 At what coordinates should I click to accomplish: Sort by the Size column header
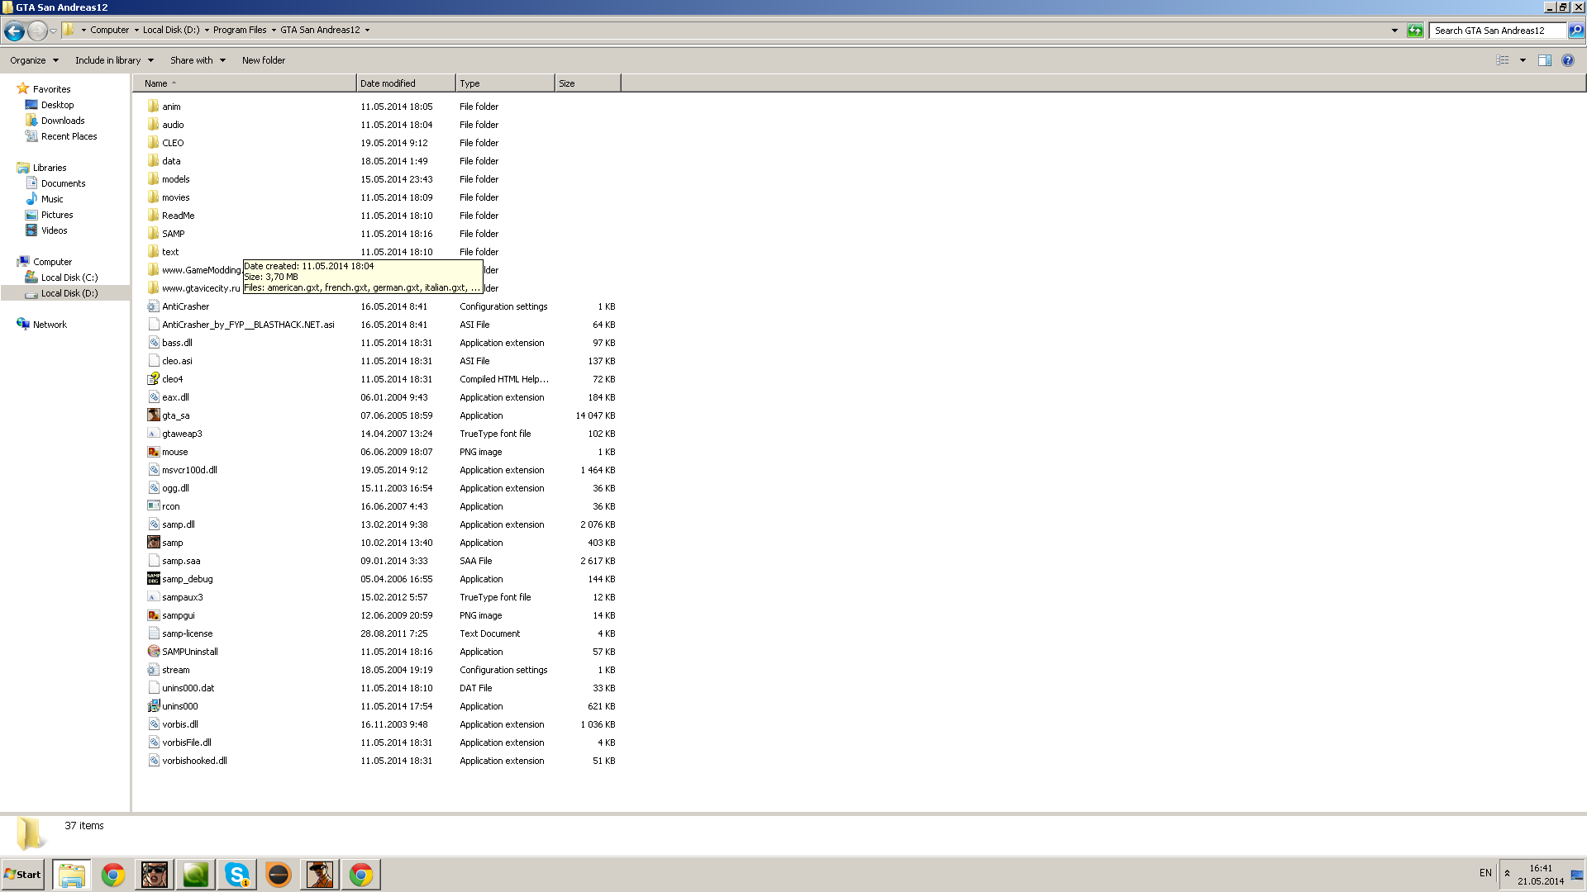point(587,83)
